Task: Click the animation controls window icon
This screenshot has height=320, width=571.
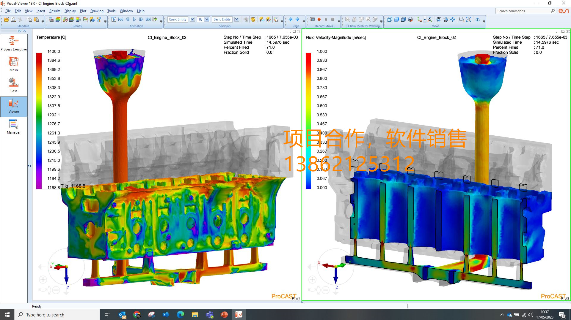Action: click(114, 19)
